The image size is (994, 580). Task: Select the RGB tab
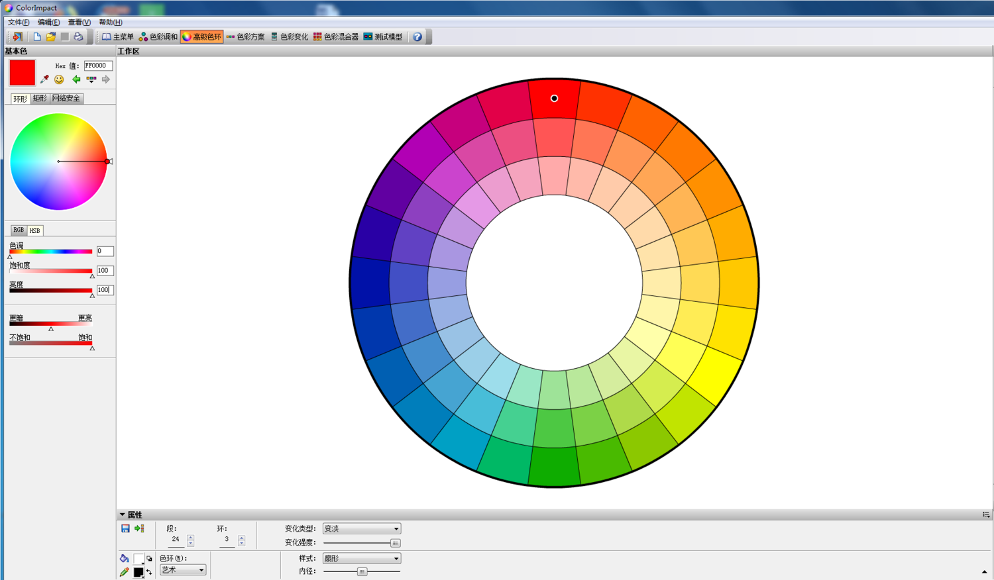(x=19, y=230)
